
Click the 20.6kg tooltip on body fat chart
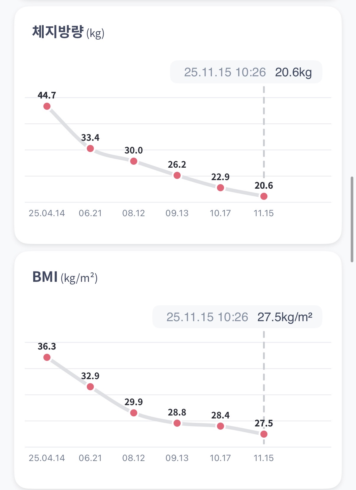click(x=246, y=72)
